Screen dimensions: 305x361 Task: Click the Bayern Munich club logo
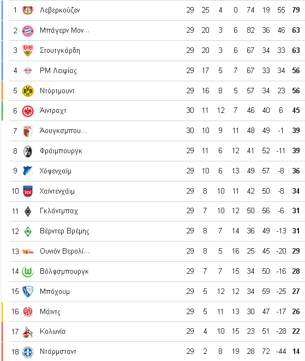(x=28, y=31)
